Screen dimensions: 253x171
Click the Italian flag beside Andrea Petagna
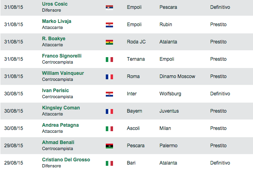(109, 128)
